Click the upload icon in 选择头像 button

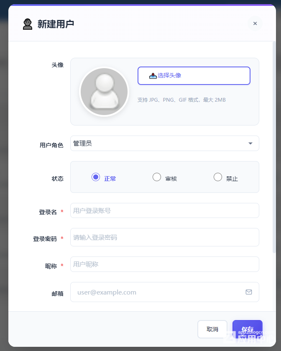(153, 76)
